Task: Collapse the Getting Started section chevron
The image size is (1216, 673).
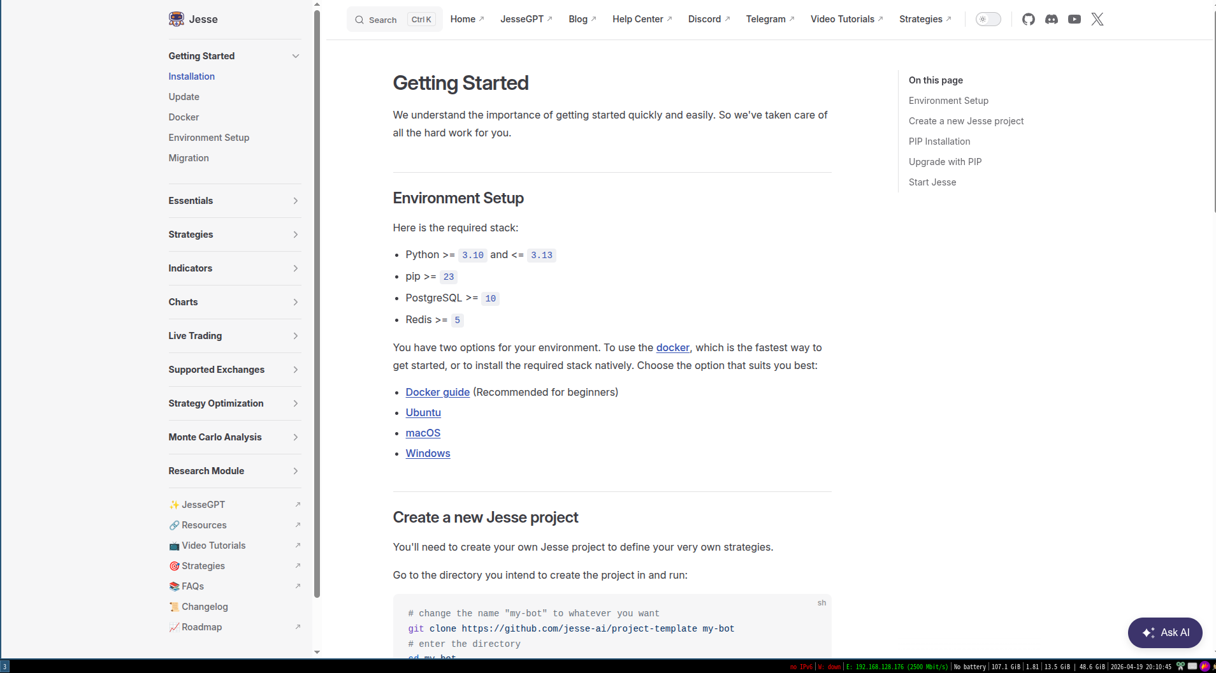Action: [296, 56]
